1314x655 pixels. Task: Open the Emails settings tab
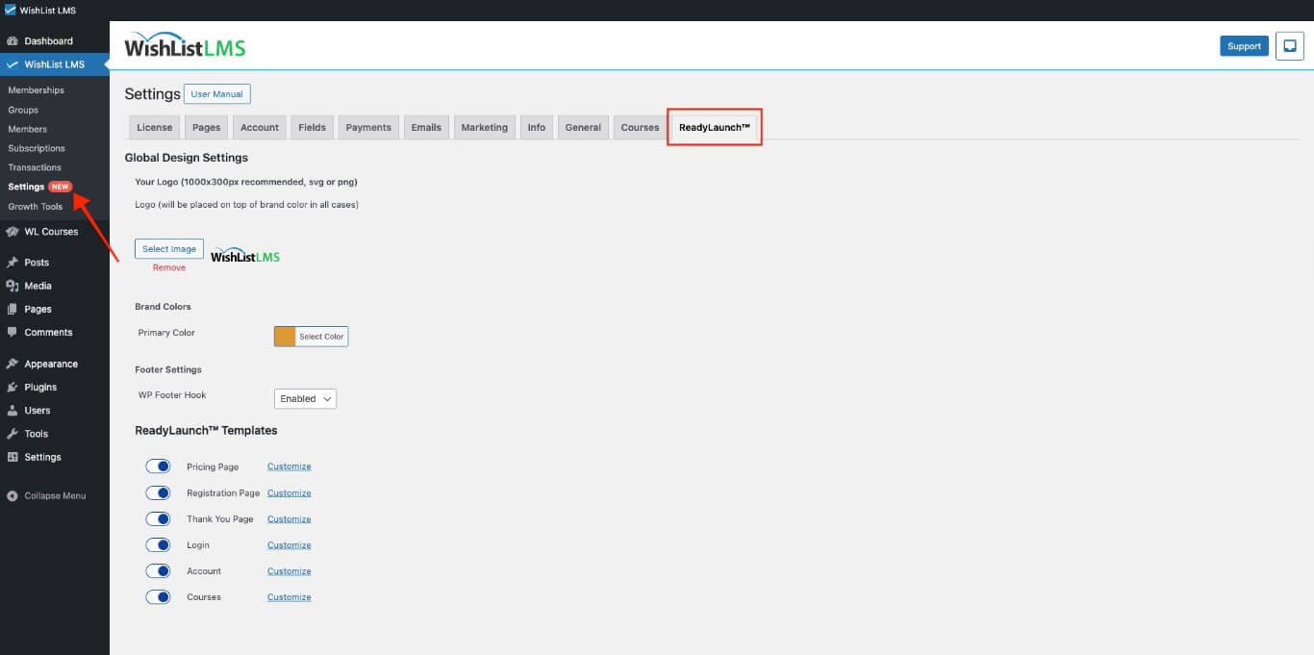[426, 127]
